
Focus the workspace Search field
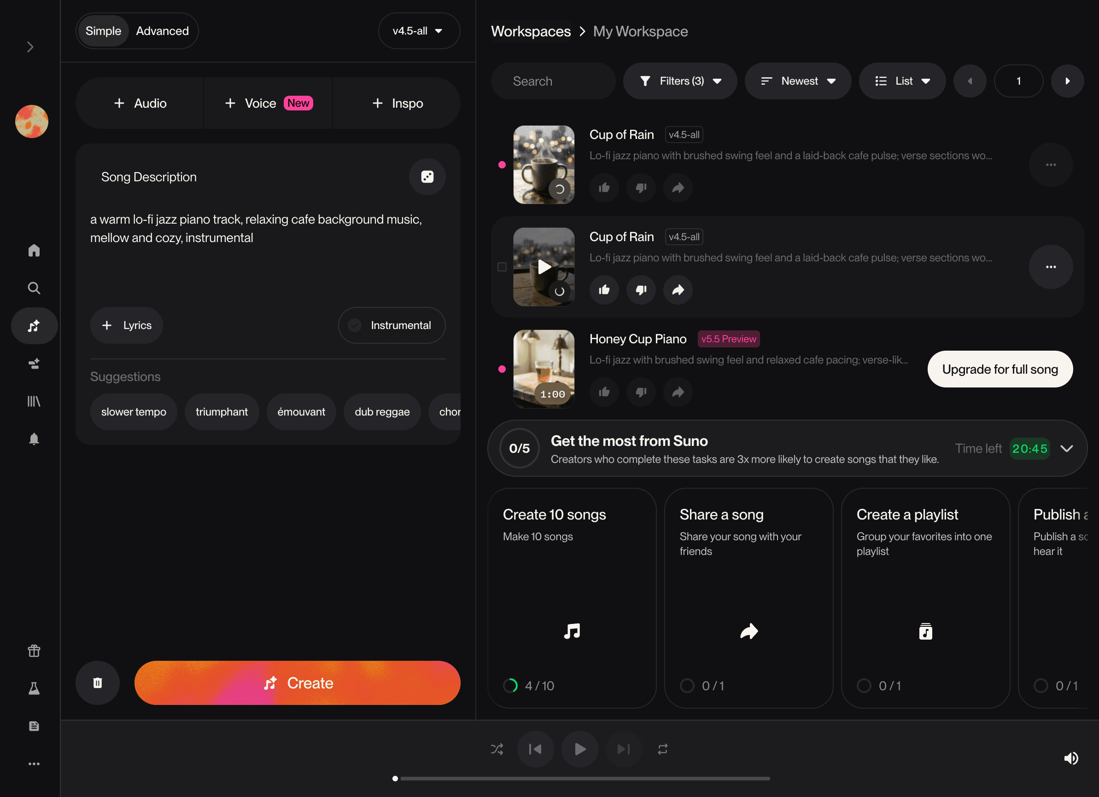click(553, 81)
